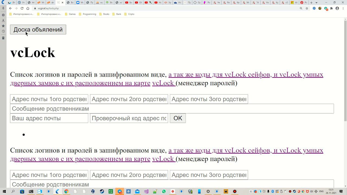Focus the Ваш адрес почты field
This screenshot has width=347, height=195.
[49, 118]
